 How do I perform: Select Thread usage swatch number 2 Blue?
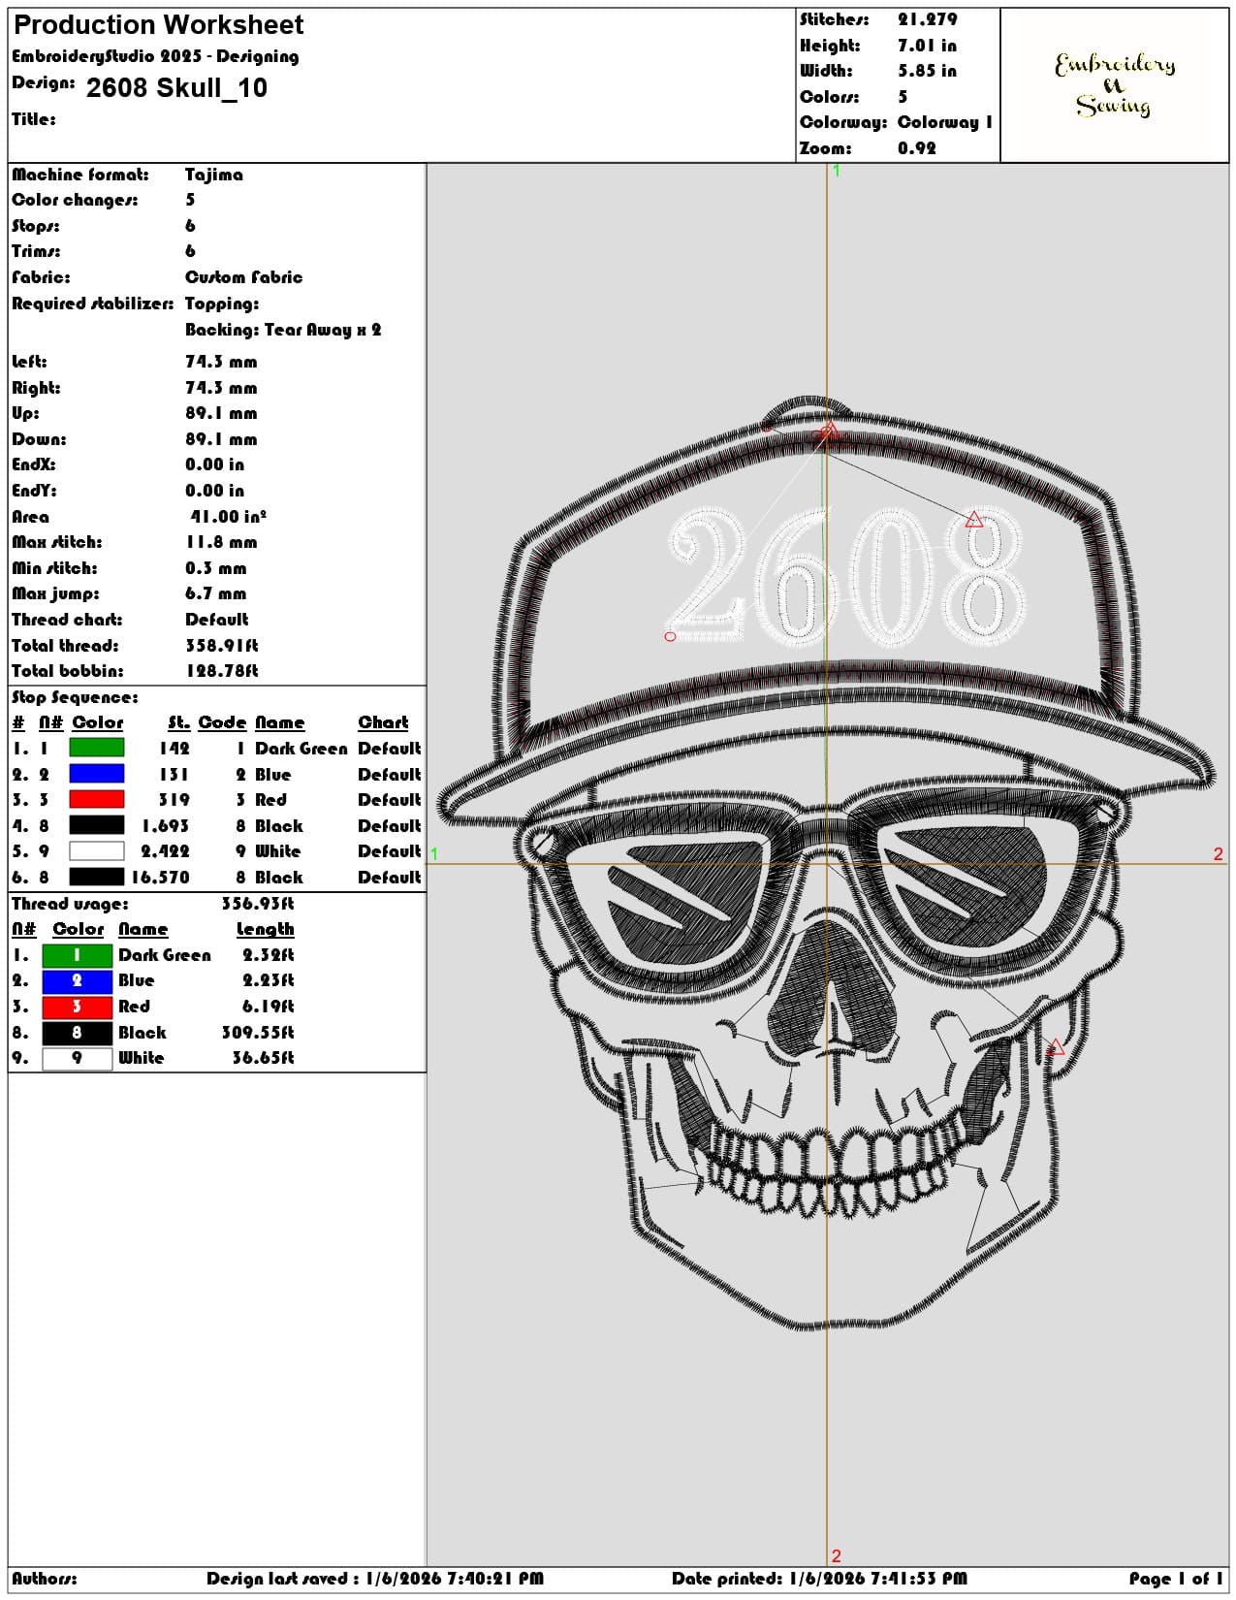tap(77, 980)
